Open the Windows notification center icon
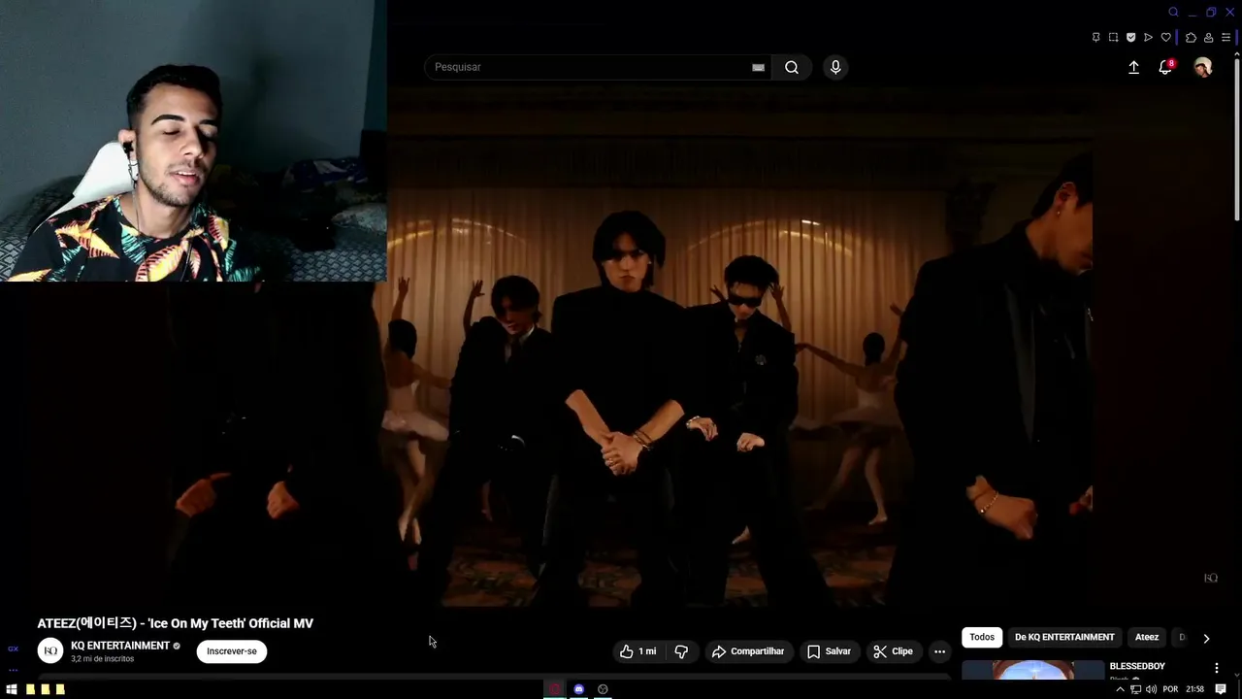The width and height of the screenshot is (1242, 699). point(1221,689)
